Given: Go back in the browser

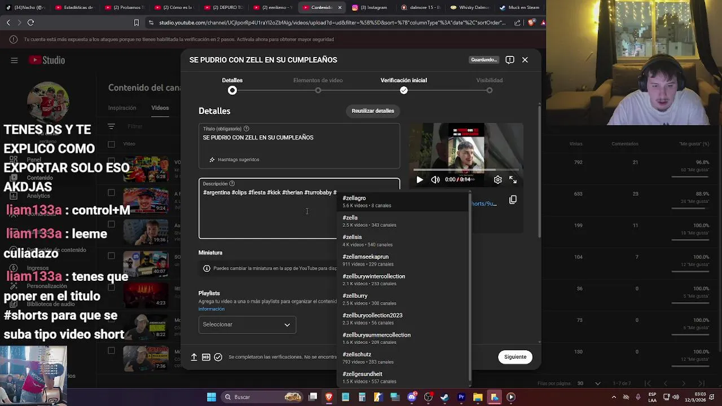Looking at the screenshot, I should coord(8,23).
